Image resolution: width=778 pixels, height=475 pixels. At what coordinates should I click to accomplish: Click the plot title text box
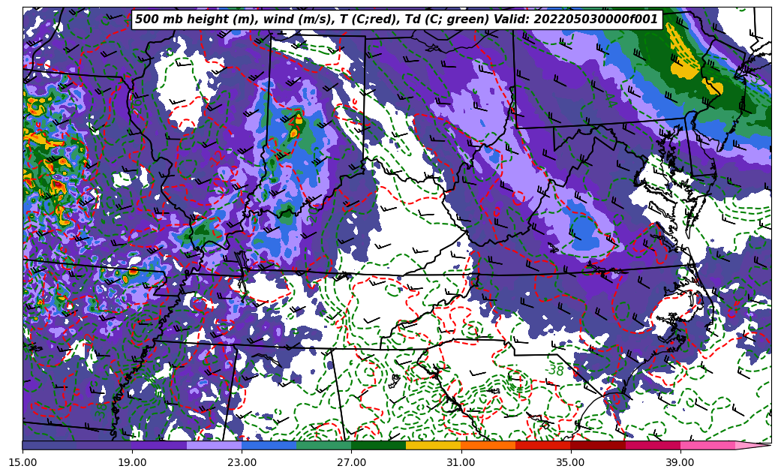coord(396,20)
